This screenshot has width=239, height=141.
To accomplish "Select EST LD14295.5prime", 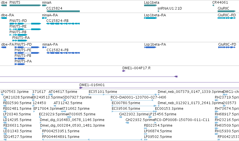I will (x=17, y=120).
